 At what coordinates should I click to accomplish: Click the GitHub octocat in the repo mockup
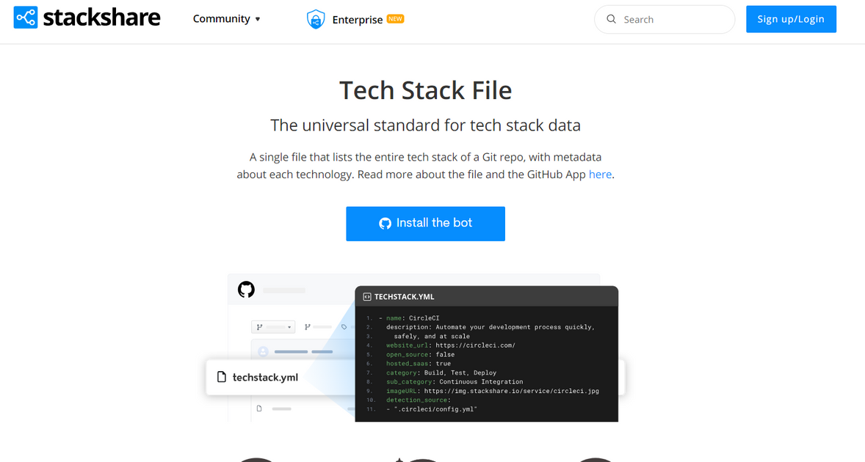click(x=246, y=289)
